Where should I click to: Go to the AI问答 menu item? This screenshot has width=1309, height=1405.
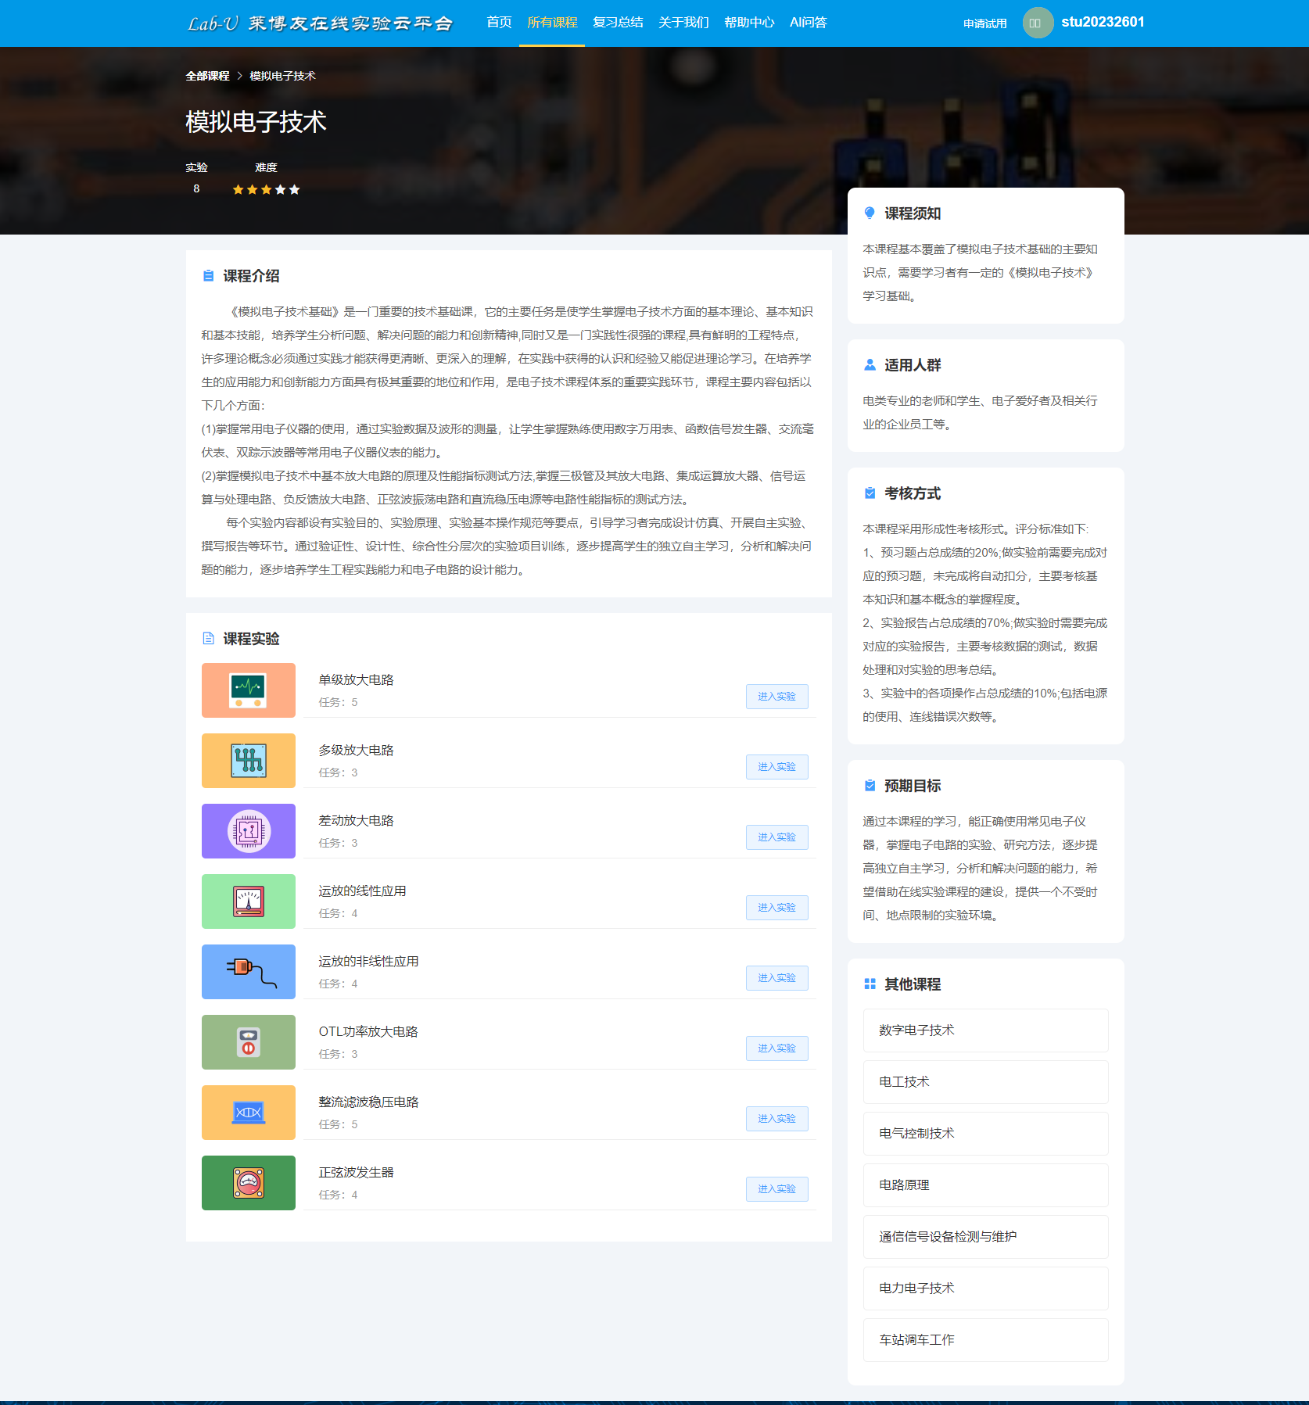point(808,23)
